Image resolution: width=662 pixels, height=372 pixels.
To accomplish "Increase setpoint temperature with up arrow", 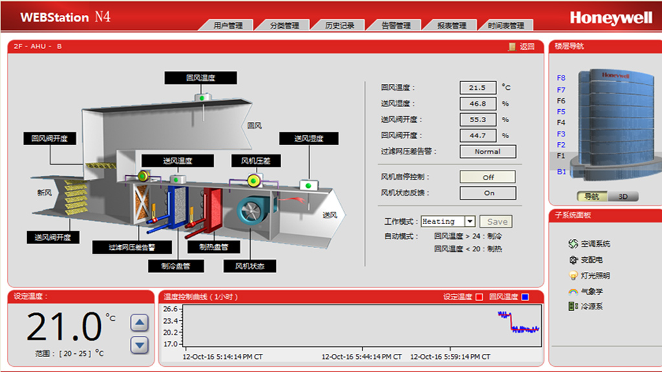I will pyautogui.click(x=139, y=322).
